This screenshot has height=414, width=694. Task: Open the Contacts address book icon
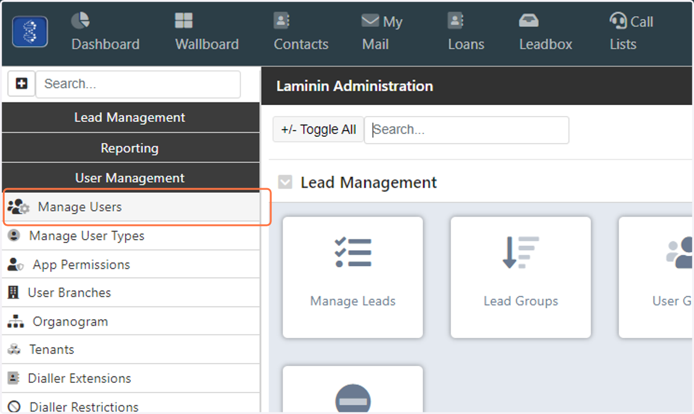click(x=282, y=21)
